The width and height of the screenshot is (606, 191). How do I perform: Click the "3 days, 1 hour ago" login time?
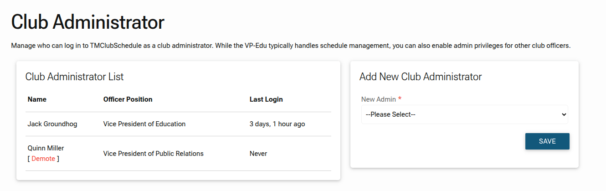coord(277,124)
